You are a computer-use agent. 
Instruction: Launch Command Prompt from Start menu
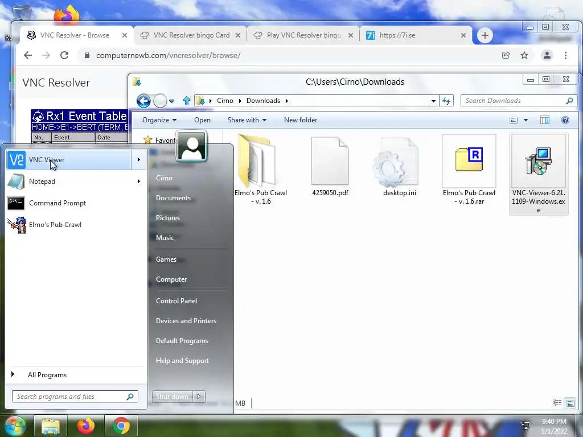tap(76, 203)
